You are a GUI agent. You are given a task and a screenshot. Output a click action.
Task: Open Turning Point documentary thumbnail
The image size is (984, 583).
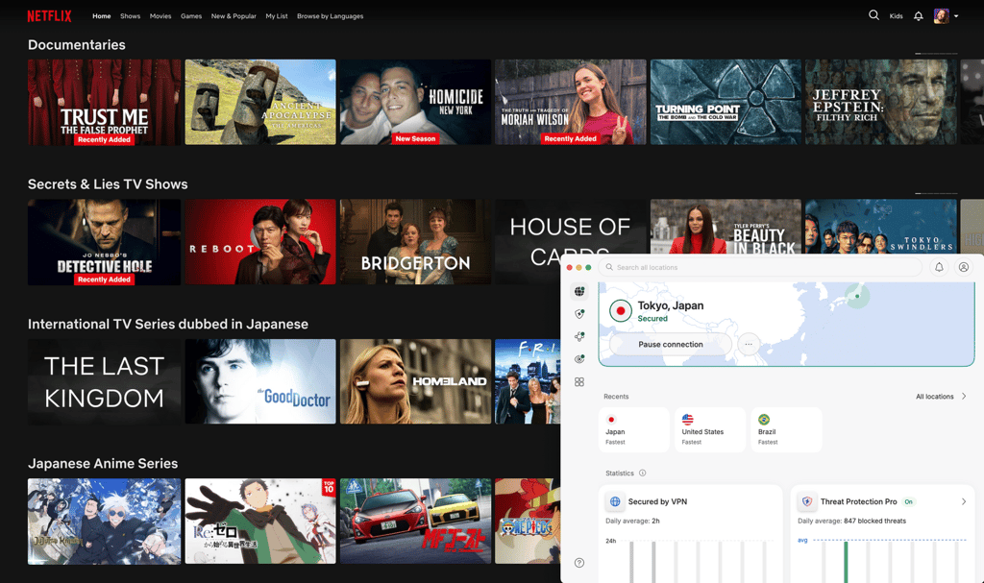coord(726,103)
